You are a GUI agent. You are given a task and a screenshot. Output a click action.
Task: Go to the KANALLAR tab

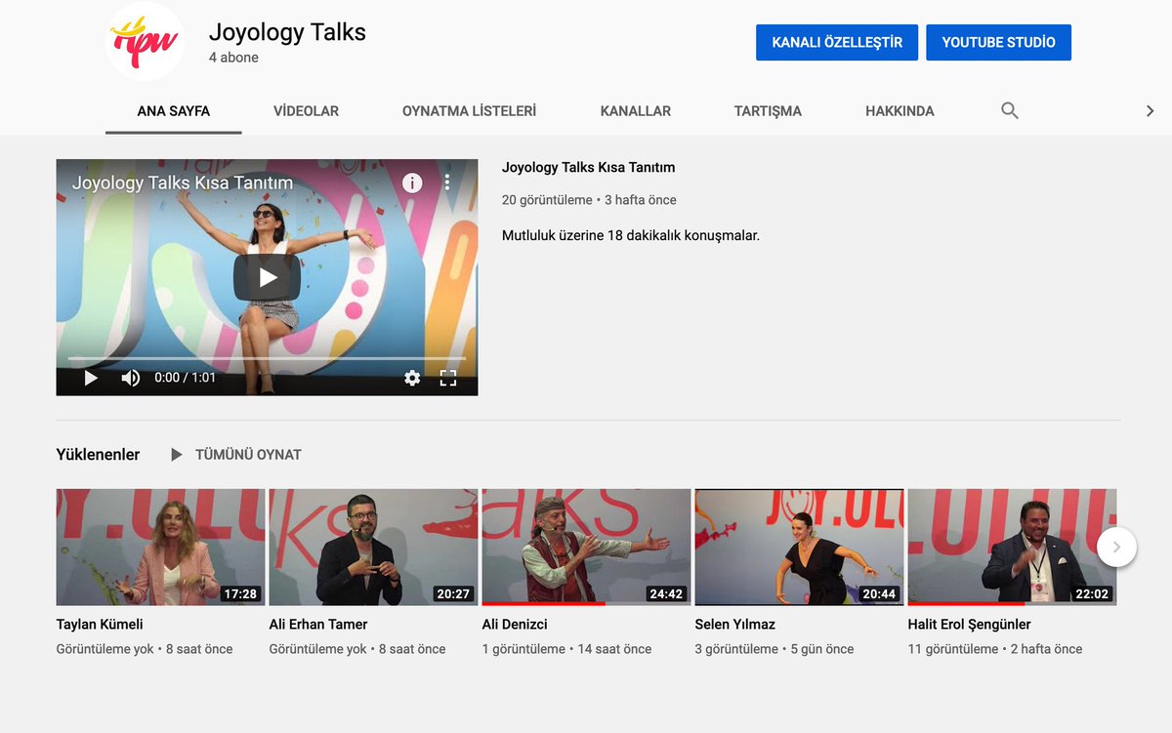point(636,111)
